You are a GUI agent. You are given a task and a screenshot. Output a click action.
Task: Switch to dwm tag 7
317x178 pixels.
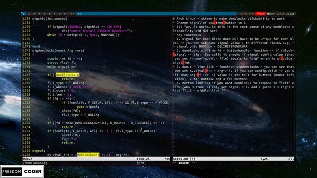(x=54, y=14)
